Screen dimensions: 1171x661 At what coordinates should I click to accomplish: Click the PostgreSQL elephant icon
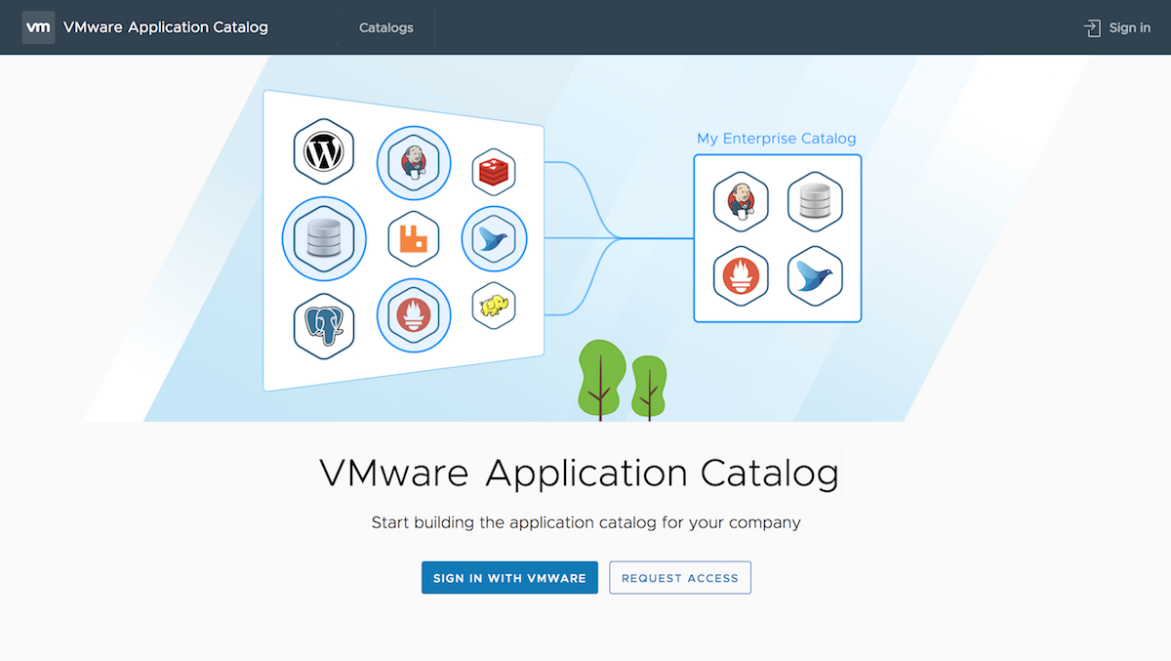pos(323,326)
